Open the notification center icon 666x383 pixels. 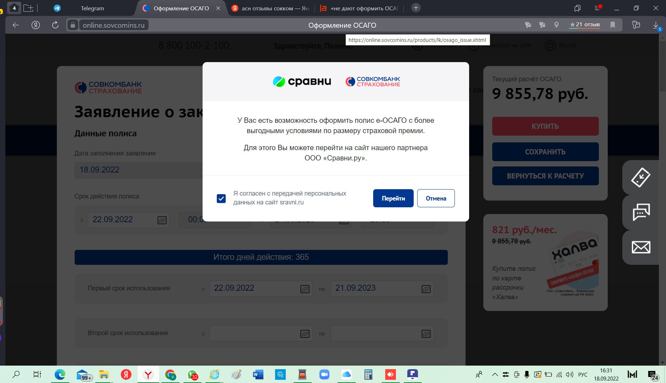[x=652, y=374]
